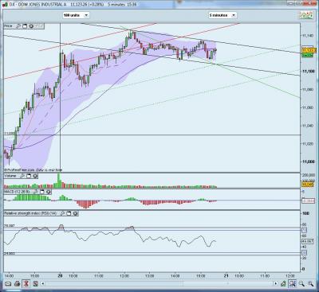Click the print chart icon

[x=17, y=284]
